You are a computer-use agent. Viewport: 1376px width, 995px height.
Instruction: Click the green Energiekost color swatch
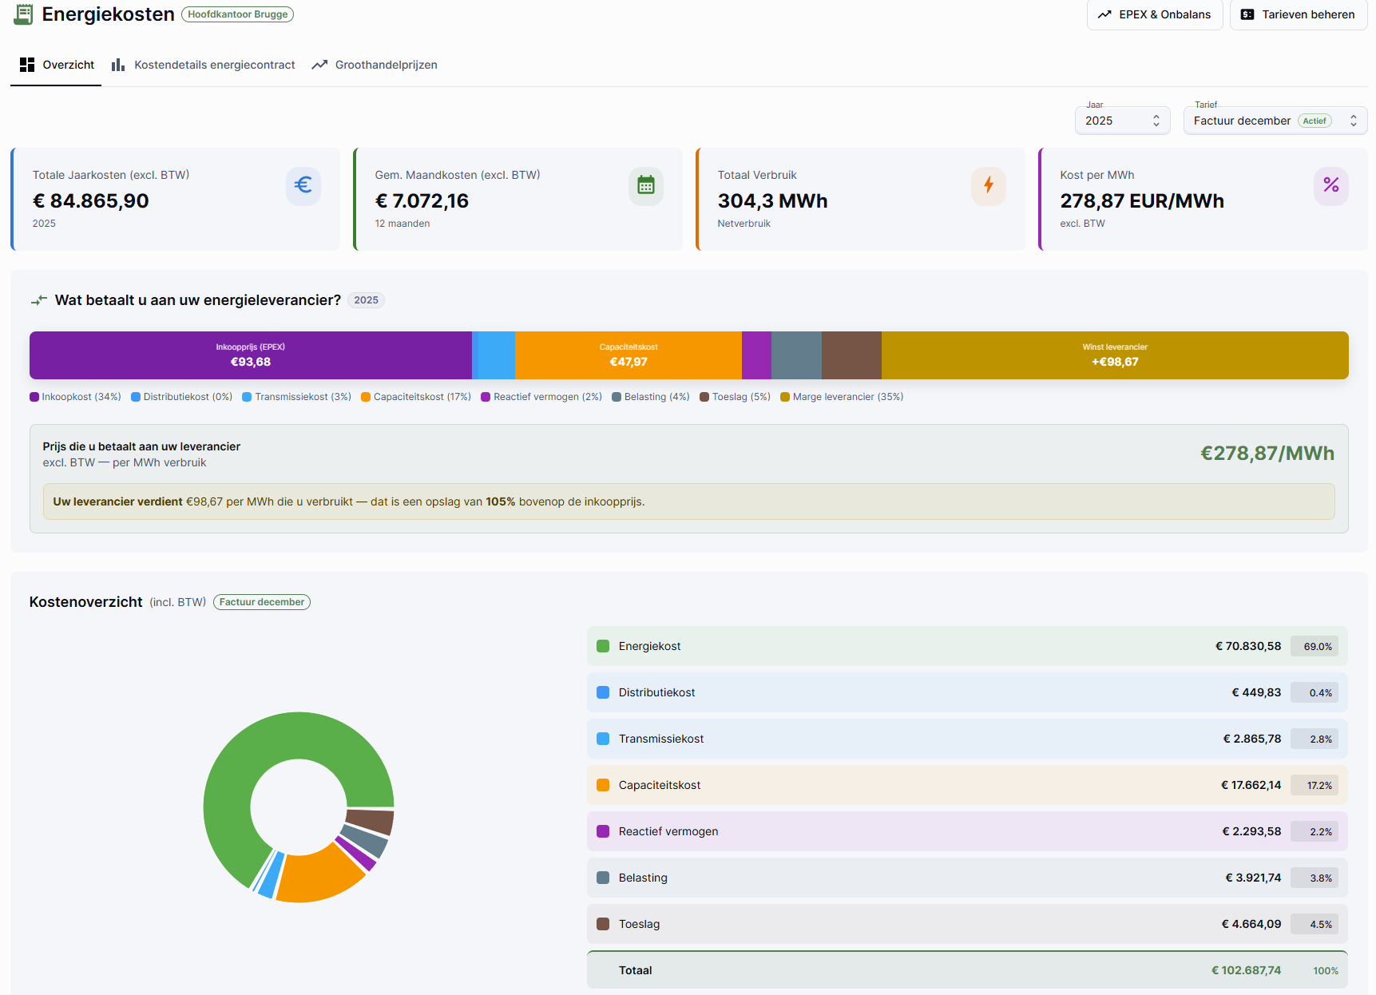pos(603,646)
